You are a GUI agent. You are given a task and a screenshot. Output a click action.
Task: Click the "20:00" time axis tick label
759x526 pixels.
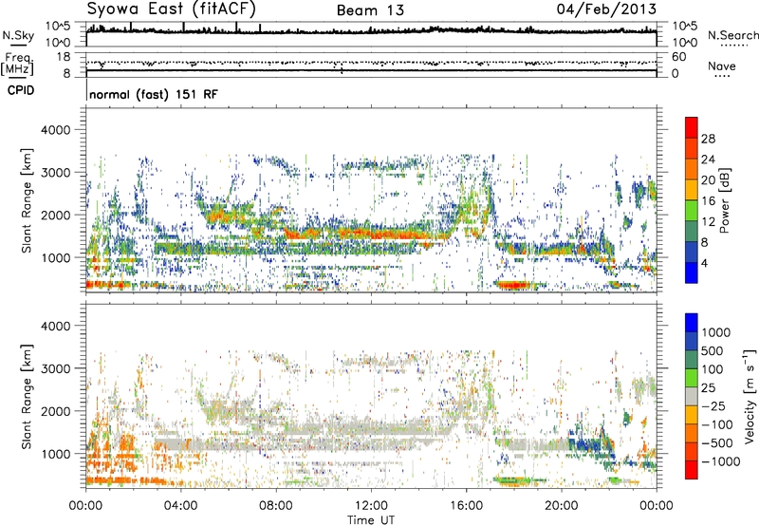tap(562, 505)
